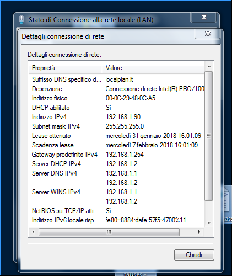Click the horizontal scrollbar thumb

[x=109, y=232]
